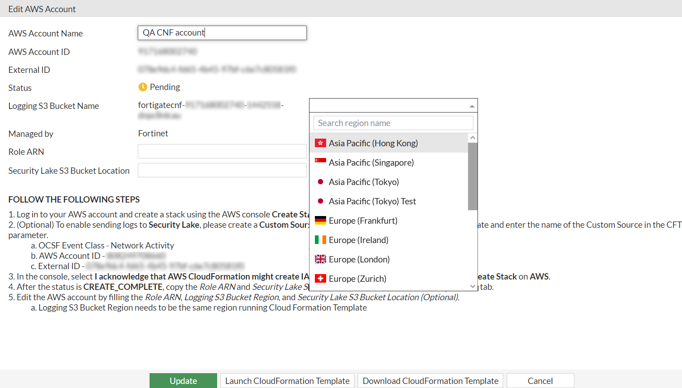Click the flag icon for Asia Pacific (Tokyo) Test

coord(320,201)
